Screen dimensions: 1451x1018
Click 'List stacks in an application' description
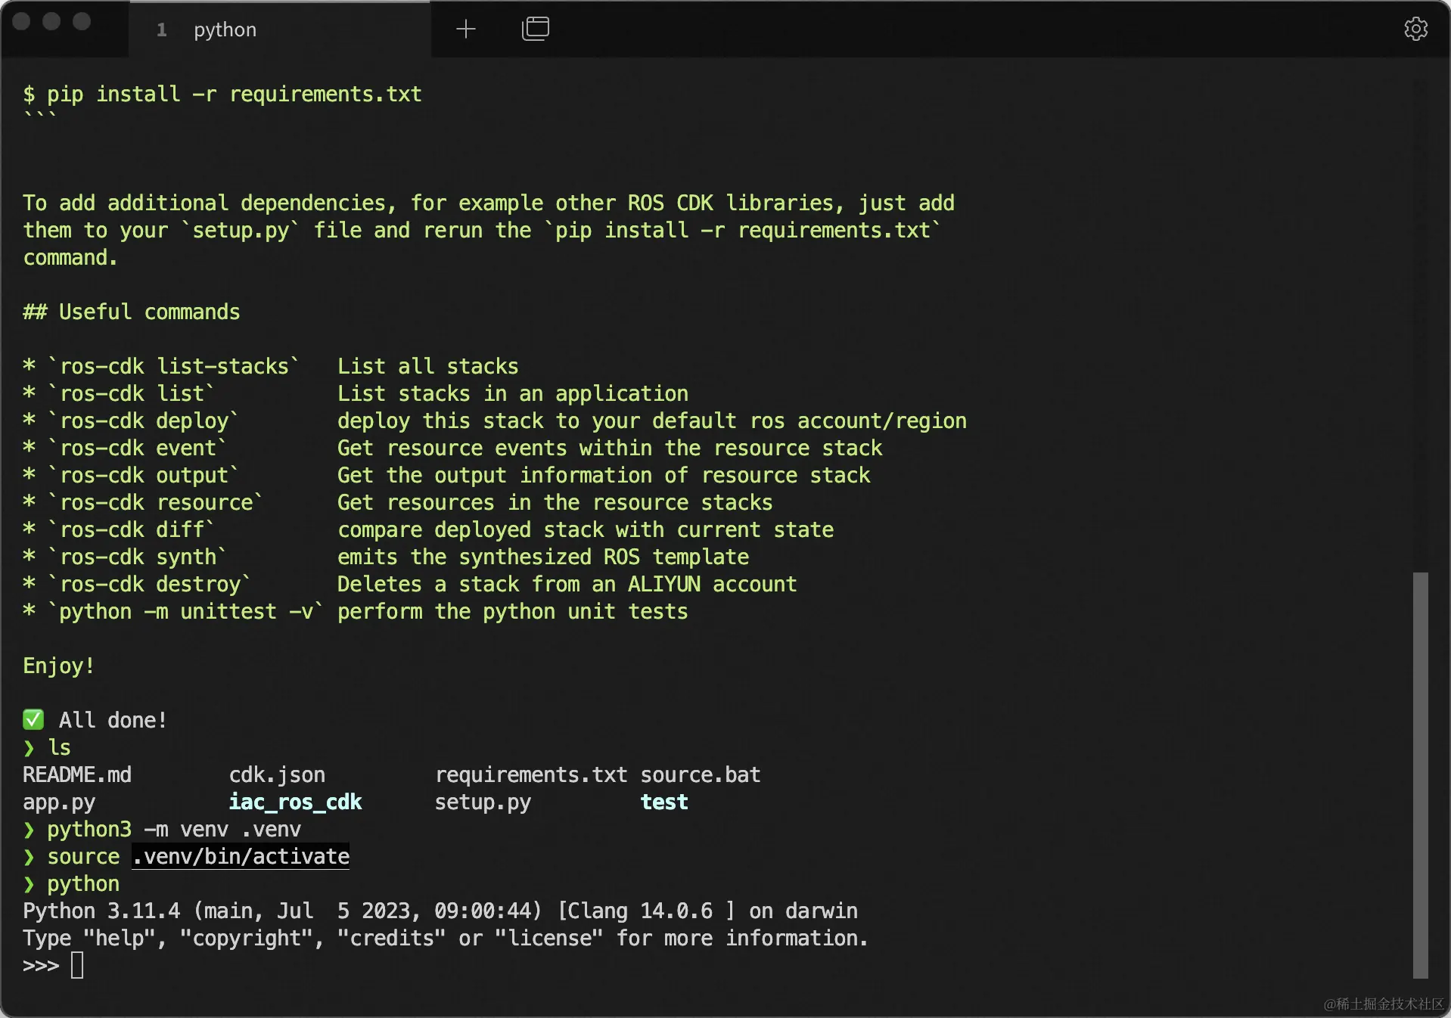(513, 394)
